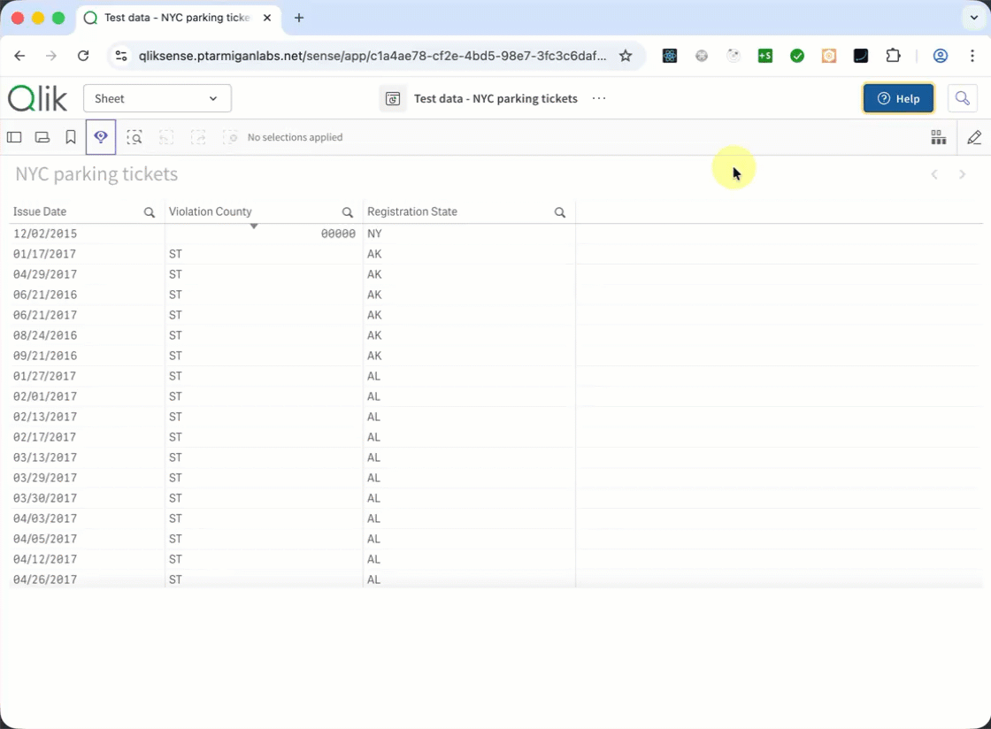Open Chrome's three-dot menu
This screenshot has height=729, width=991.
(972, 56)
